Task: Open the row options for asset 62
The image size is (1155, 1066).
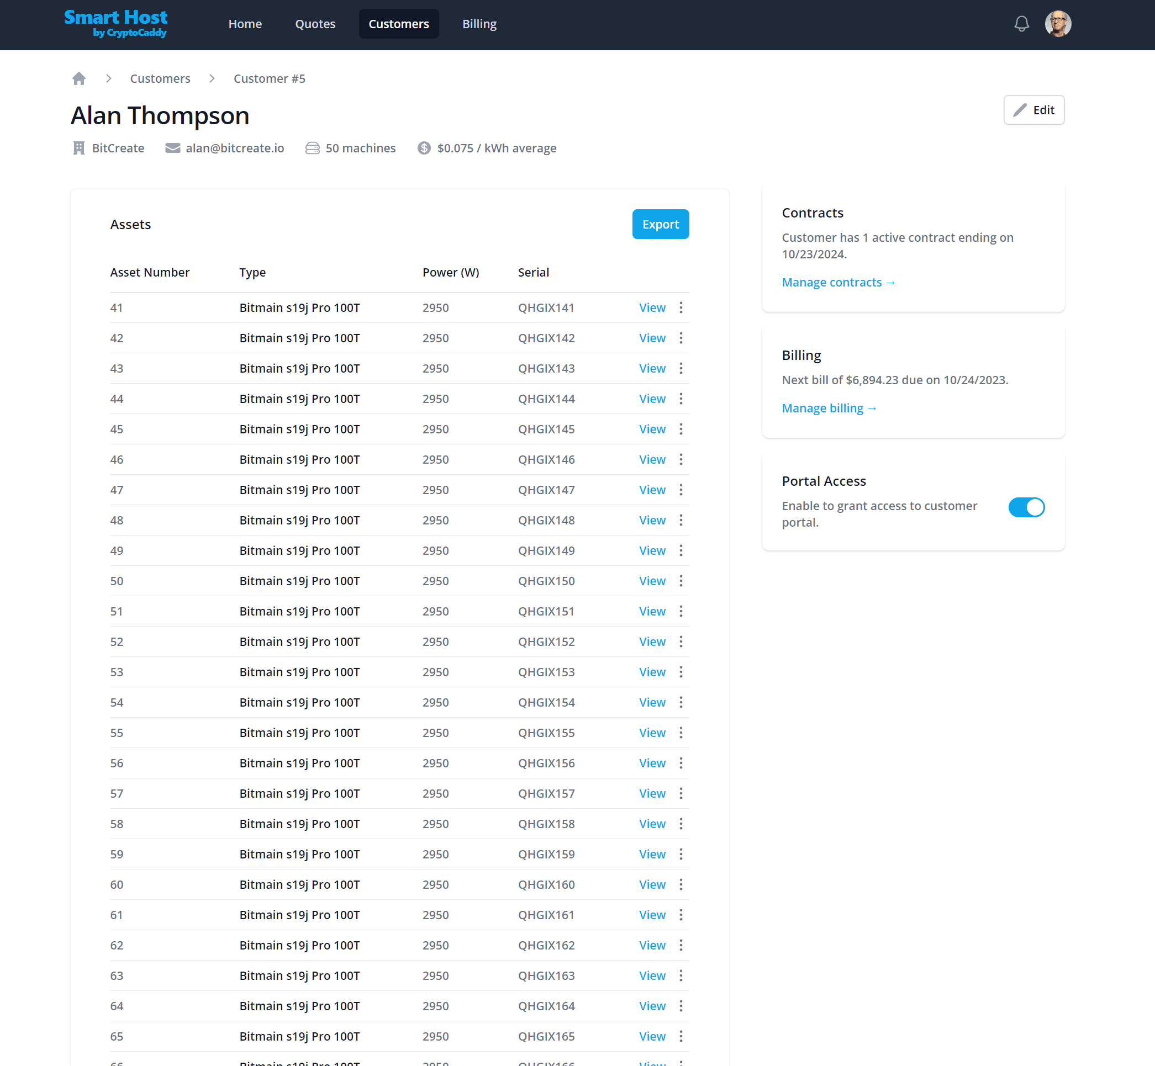Action: coord(681,945)
